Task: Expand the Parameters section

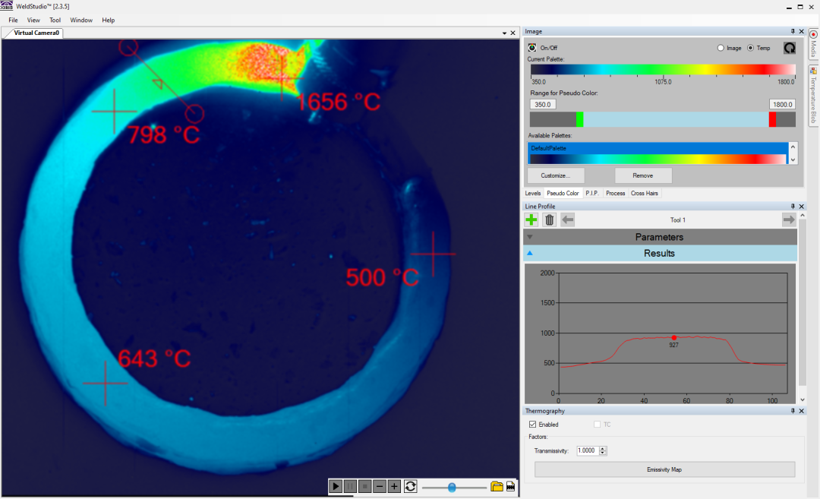Action: pyautogui.click(x=660, y=237)
